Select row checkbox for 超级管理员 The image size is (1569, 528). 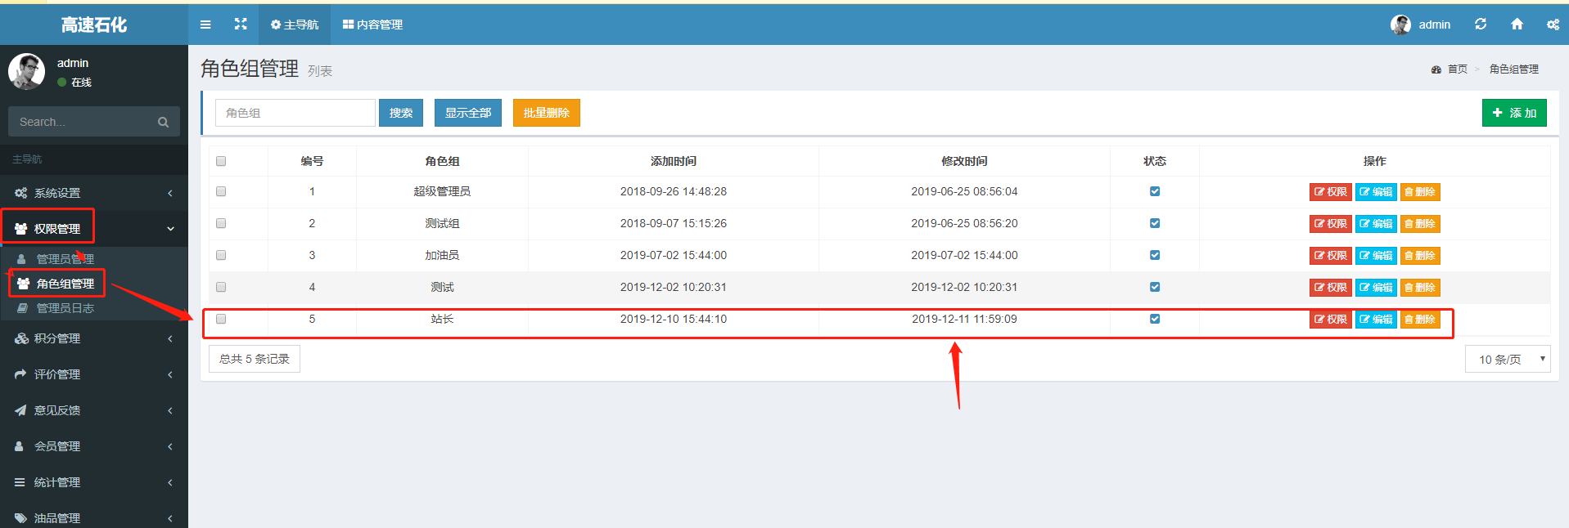coord(221,191)
